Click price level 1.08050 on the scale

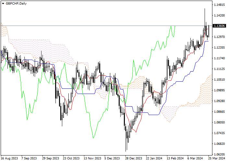coord(219,122)
